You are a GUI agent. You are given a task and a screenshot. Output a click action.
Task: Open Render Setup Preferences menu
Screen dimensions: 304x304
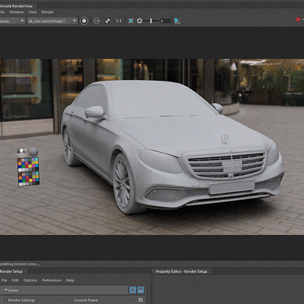point(52,280)
